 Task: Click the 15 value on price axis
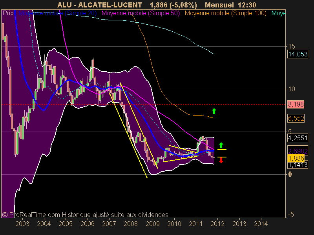[292, 46]
